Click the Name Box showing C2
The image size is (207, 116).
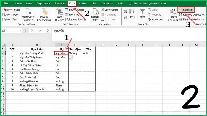coord(10,31)
